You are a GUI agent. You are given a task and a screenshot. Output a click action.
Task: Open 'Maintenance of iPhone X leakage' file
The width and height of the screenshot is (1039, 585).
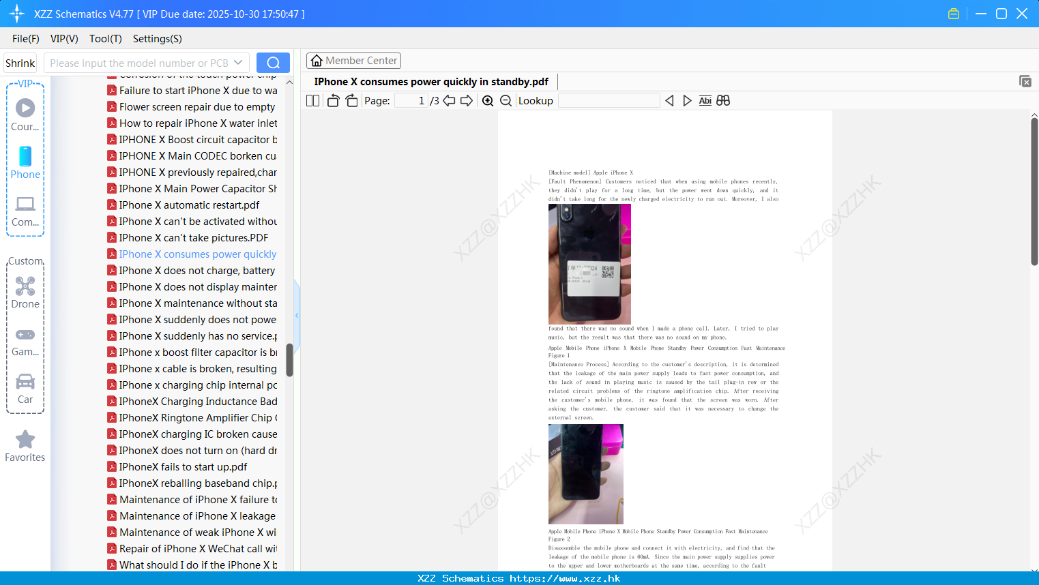pos(192,516)
